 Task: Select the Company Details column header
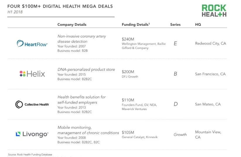[72, 25]
